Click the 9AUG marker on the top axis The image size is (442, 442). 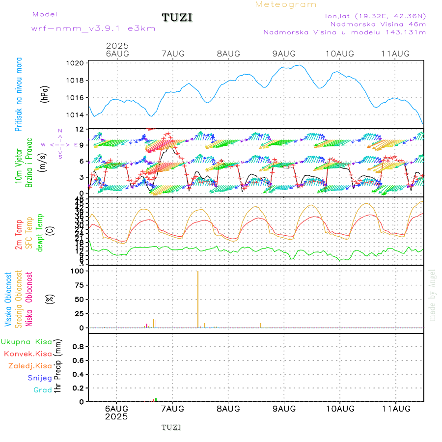point(283,54)
